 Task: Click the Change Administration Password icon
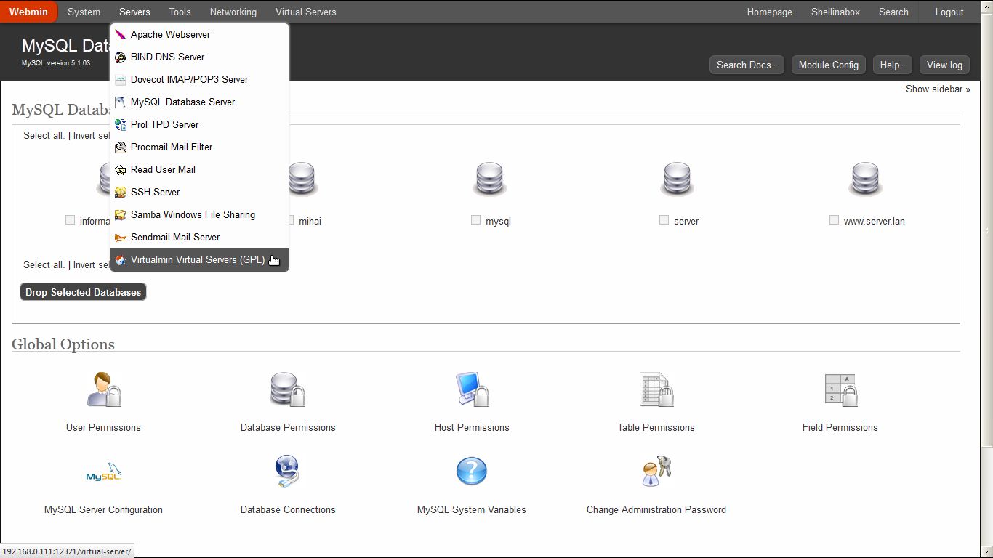[656, 472]
